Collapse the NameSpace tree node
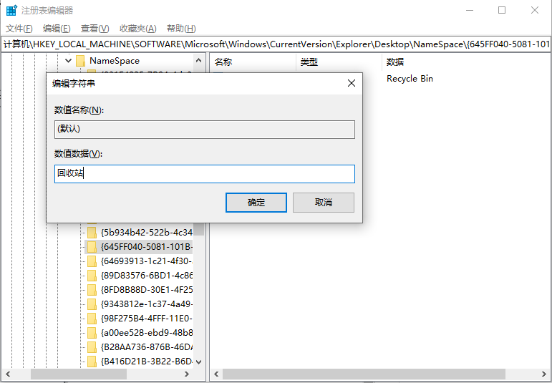 tap(68, 61)
